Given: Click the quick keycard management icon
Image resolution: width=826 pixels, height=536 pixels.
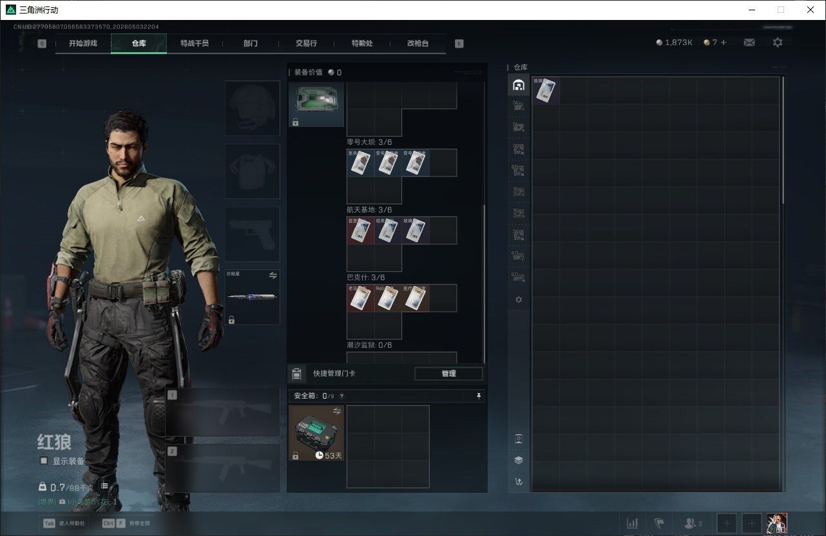Looking at the screenshot, I should pyautogui.click(x=297, y=374).
